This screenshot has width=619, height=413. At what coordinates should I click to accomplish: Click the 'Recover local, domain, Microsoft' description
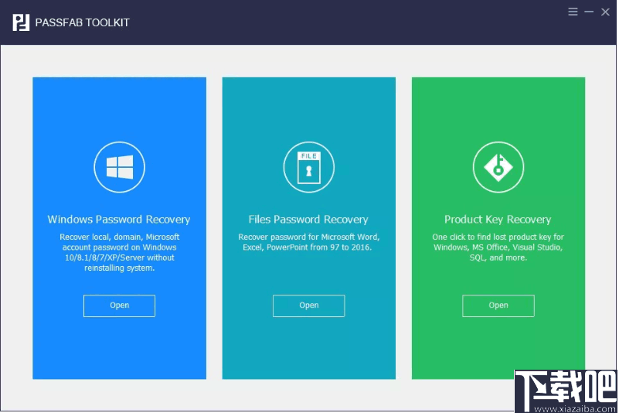(x=119, y=252)
